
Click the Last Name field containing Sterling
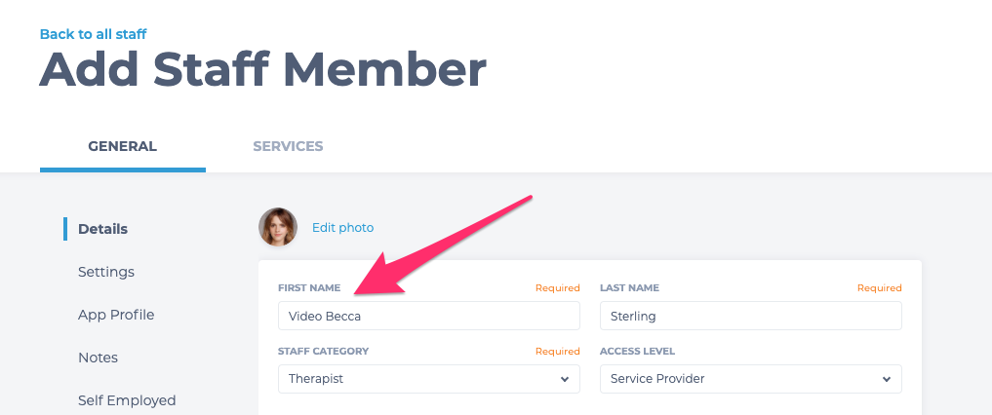click(751, 316)
